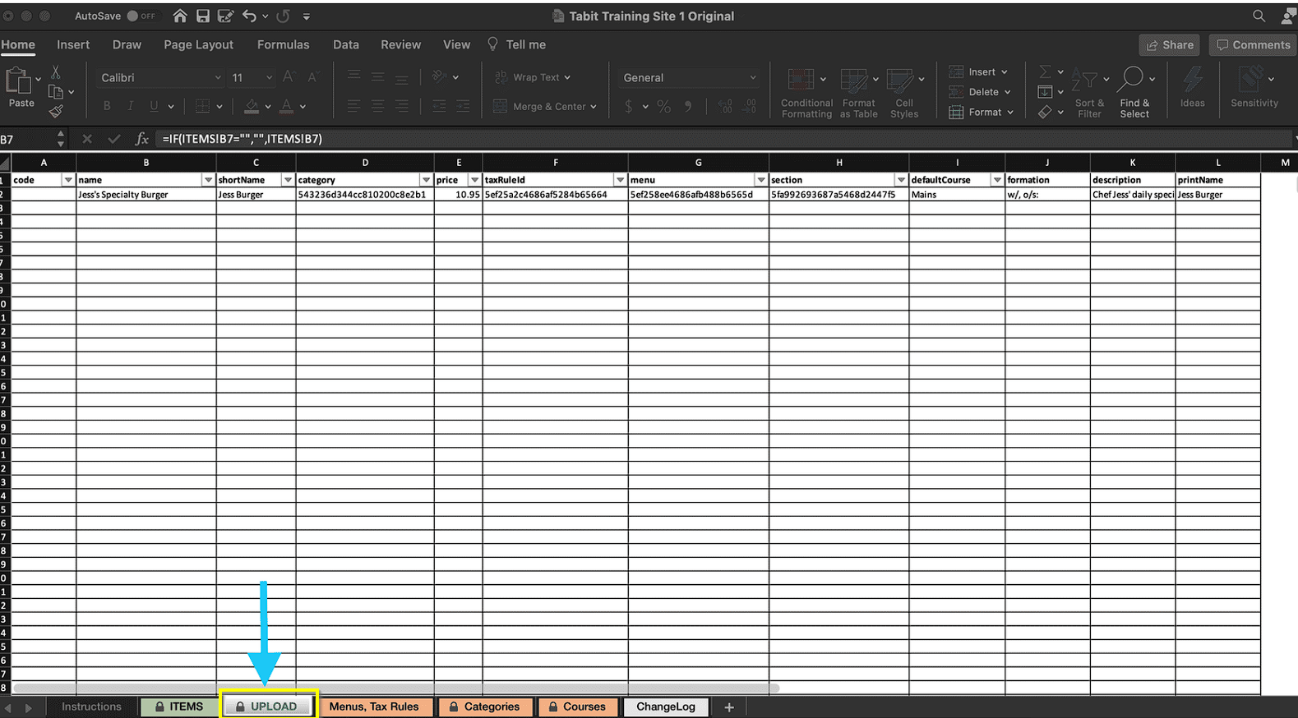Open the Cell Styles gallery
This screenshot has height=718, width=1298.
[x=900, y=81]
